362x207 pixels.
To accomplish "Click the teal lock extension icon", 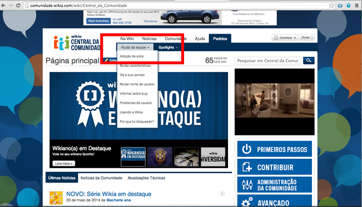I will (x=349, y=6).
